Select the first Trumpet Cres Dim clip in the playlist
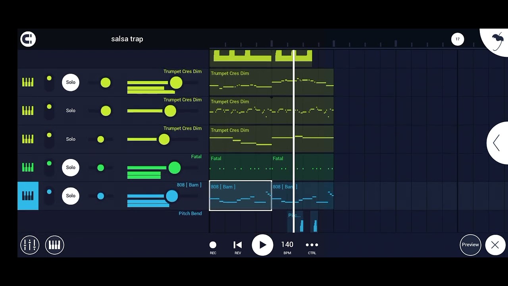Screen dimensions: 508x286 tap(271, 82)
